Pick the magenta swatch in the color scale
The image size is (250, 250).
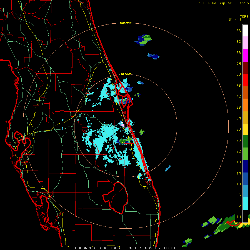coord(245,55)
